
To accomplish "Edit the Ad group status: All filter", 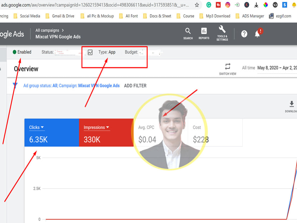I will pyautogui.click(x=40, y=86).
